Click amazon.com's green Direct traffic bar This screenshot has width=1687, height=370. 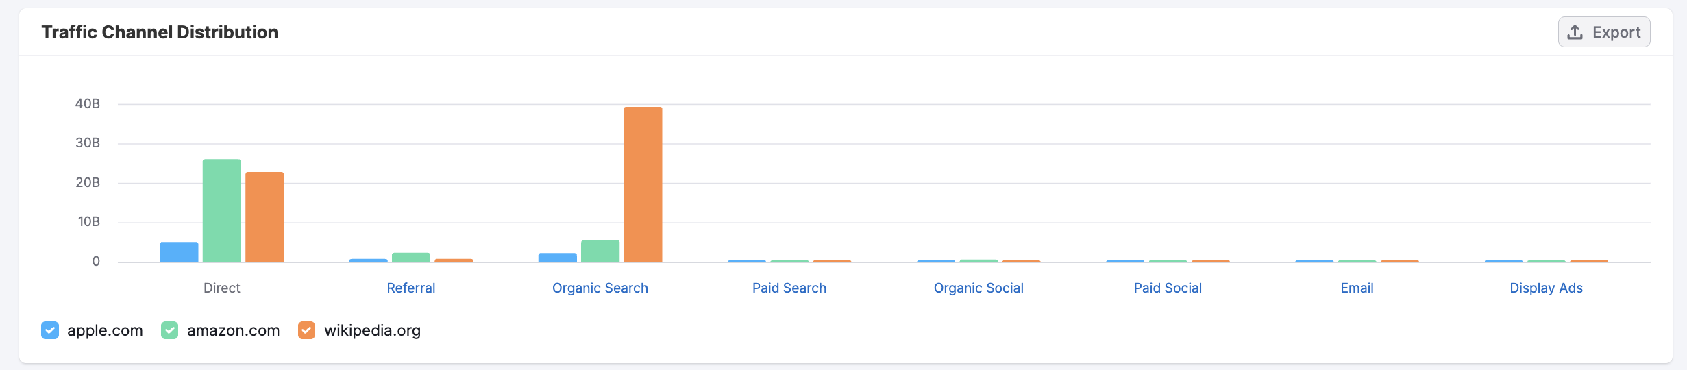click(x=222, y=211)
